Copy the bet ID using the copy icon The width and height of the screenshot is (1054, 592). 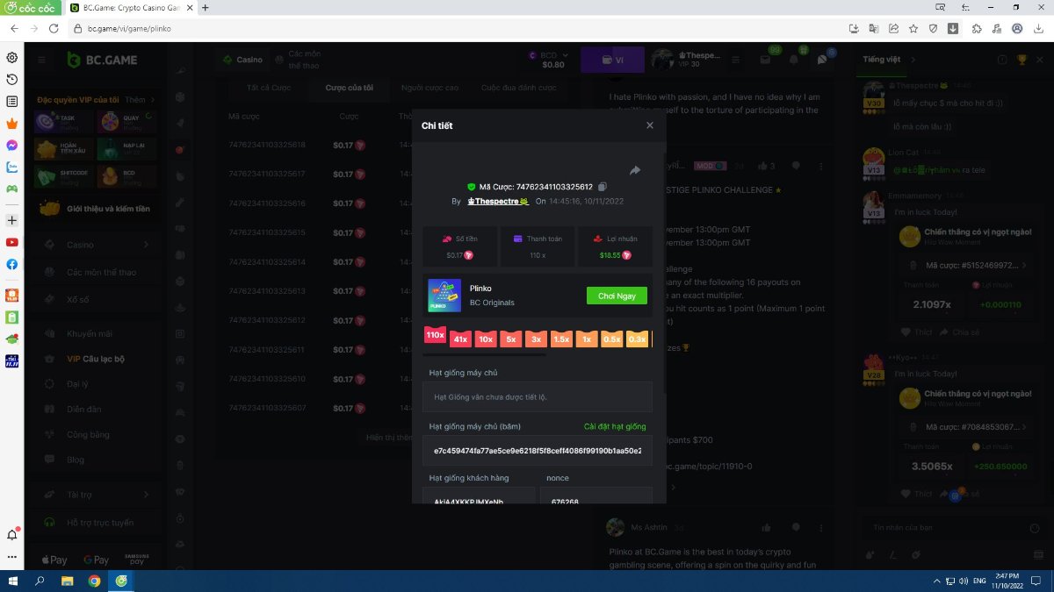click(x=603, y=187)
